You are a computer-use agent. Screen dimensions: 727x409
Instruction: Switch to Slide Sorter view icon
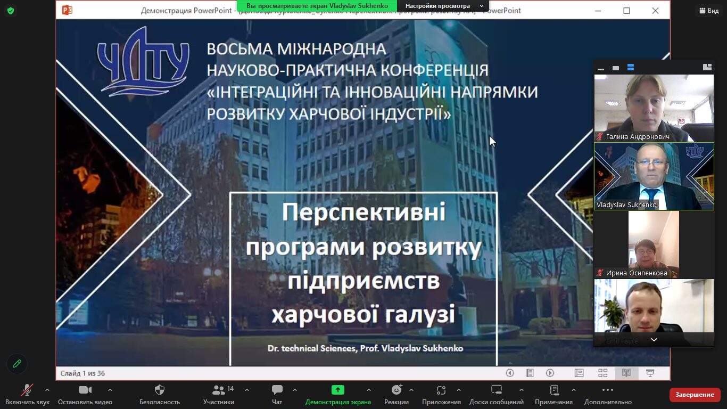pyautogui.click(x=603, y=373)
